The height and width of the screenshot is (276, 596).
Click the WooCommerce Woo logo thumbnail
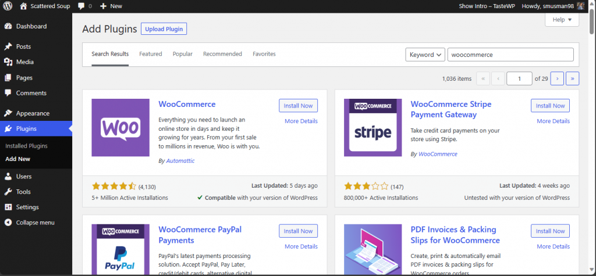[x=120, y=128]
